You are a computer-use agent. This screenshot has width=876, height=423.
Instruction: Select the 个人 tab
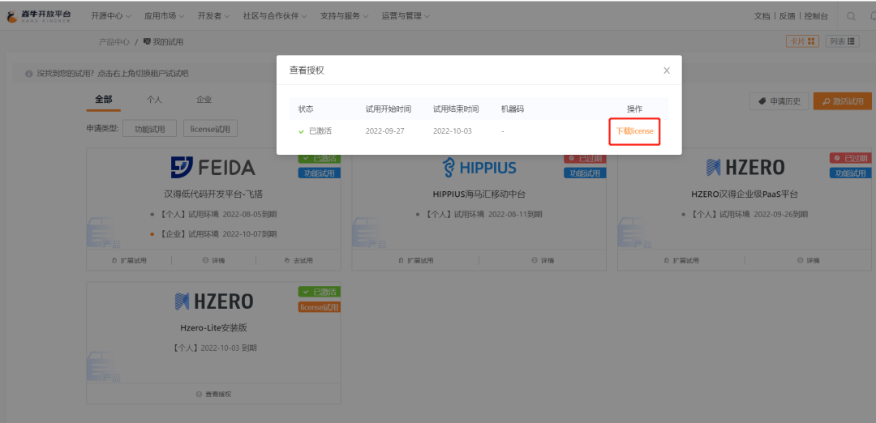click(x=154, y=100)
